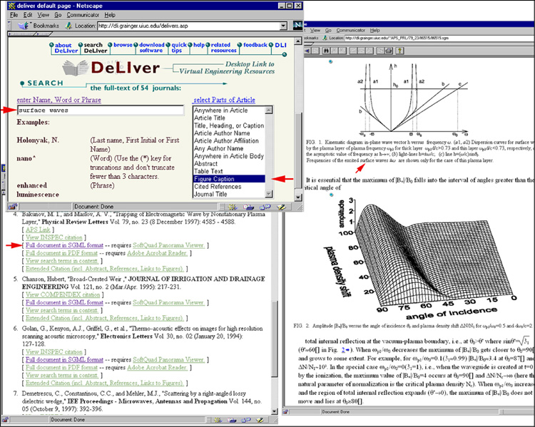
Task: Open Discussions icon in DeLIver window status bar
Action: tap(265, 207)
